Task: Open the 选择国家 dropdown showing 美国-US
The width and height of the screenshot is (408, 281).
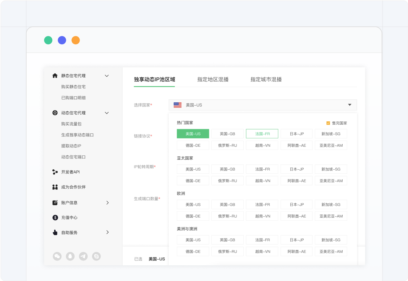Action: tap(263, 105)
